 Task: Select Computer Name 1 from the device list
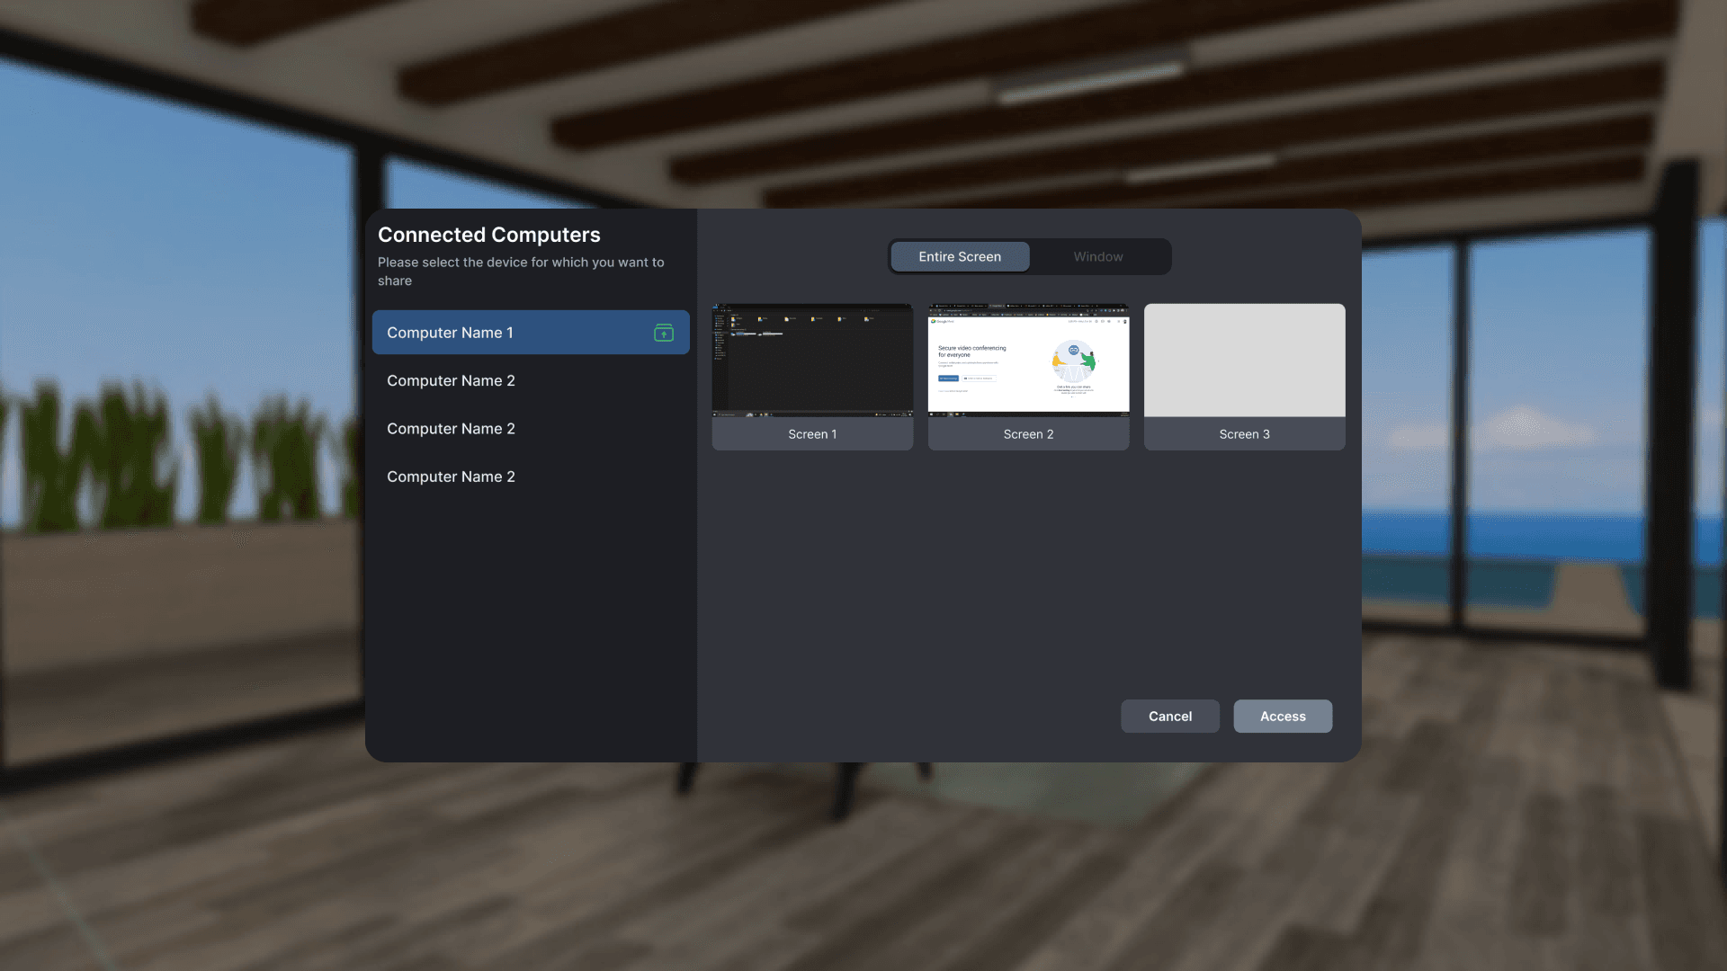[504, 332]
